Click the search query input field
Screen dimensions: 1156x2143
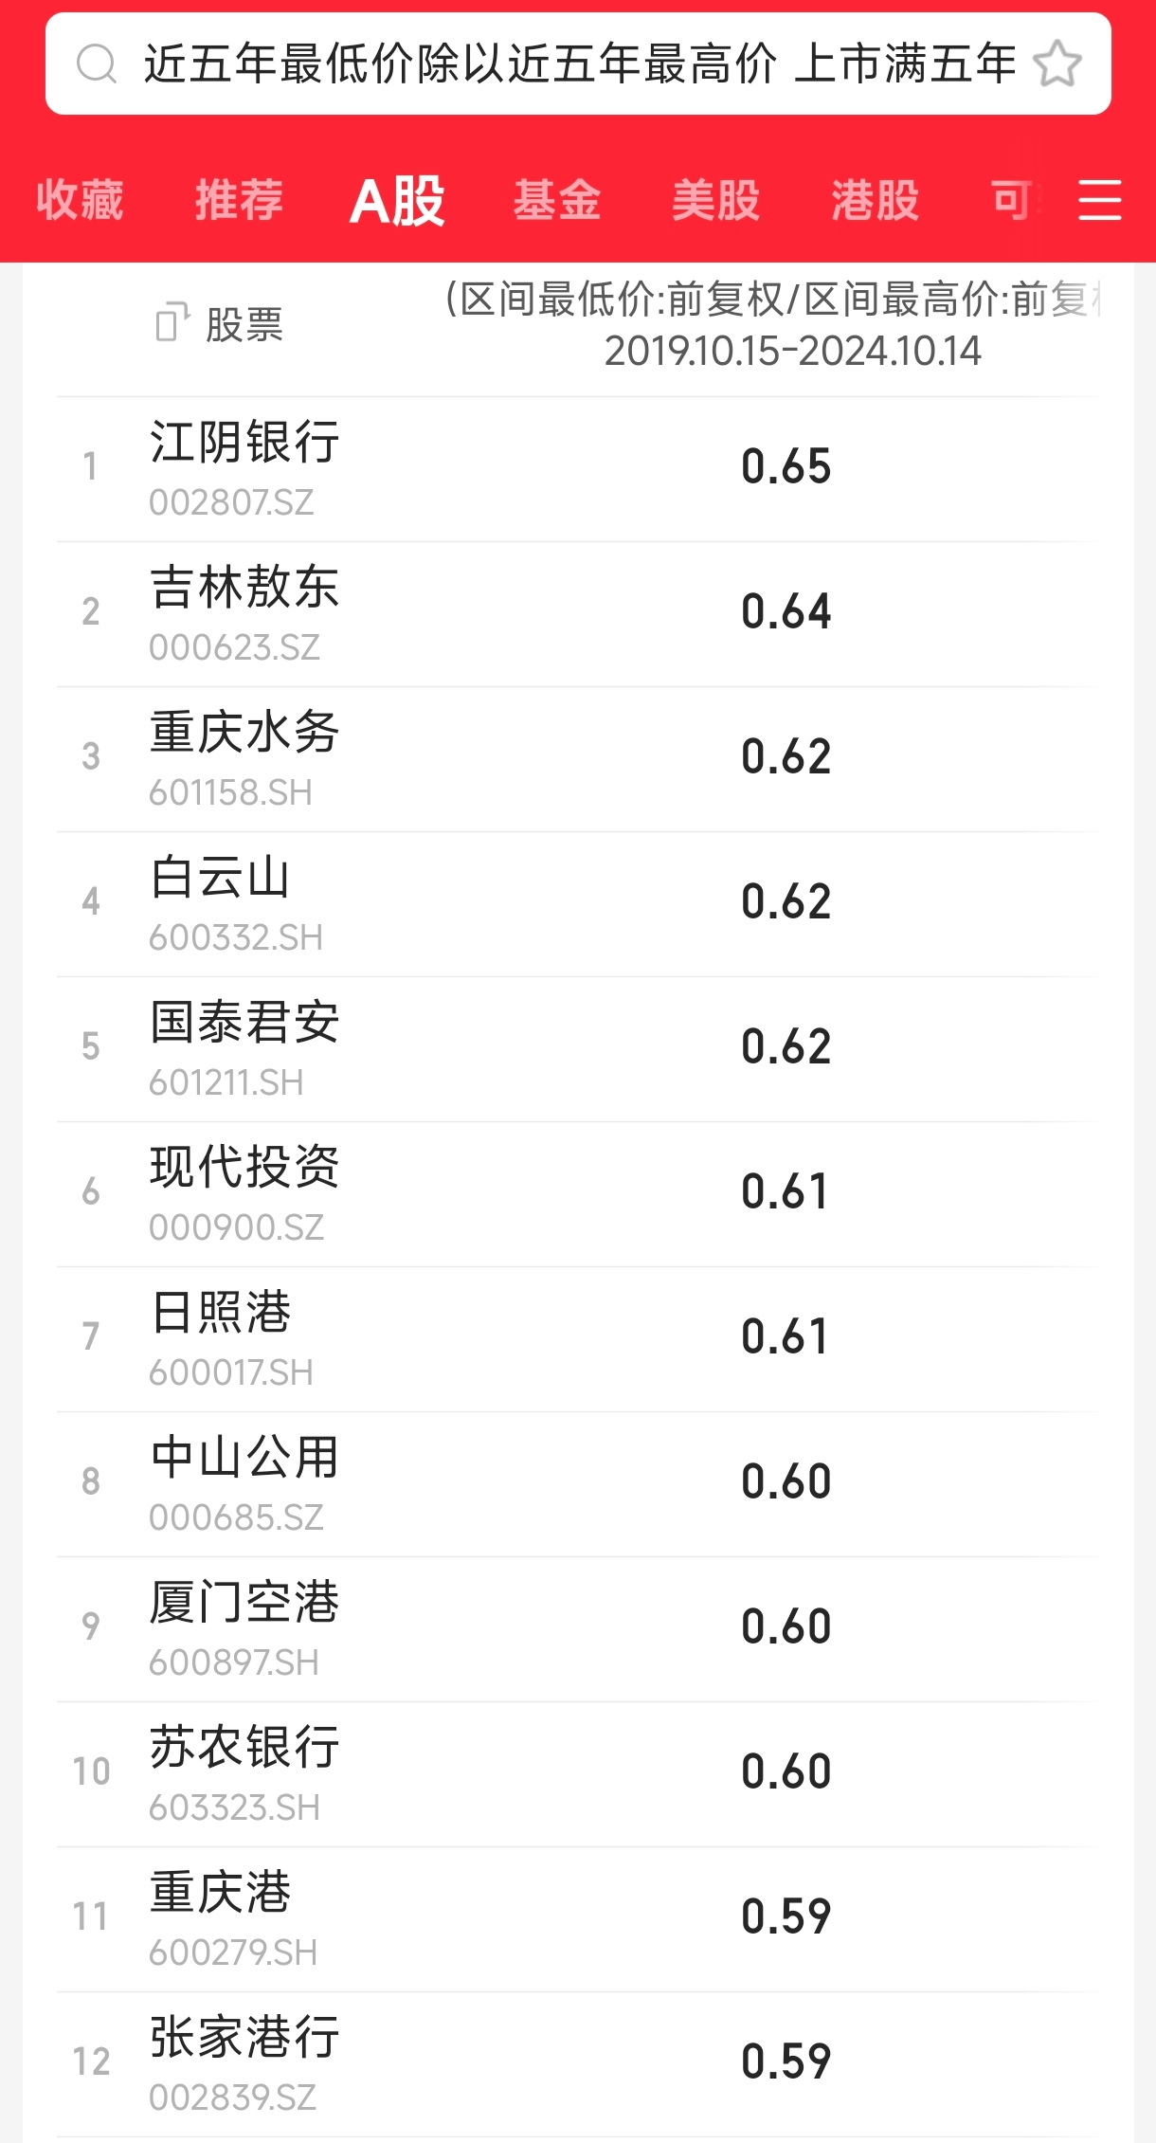578,64
